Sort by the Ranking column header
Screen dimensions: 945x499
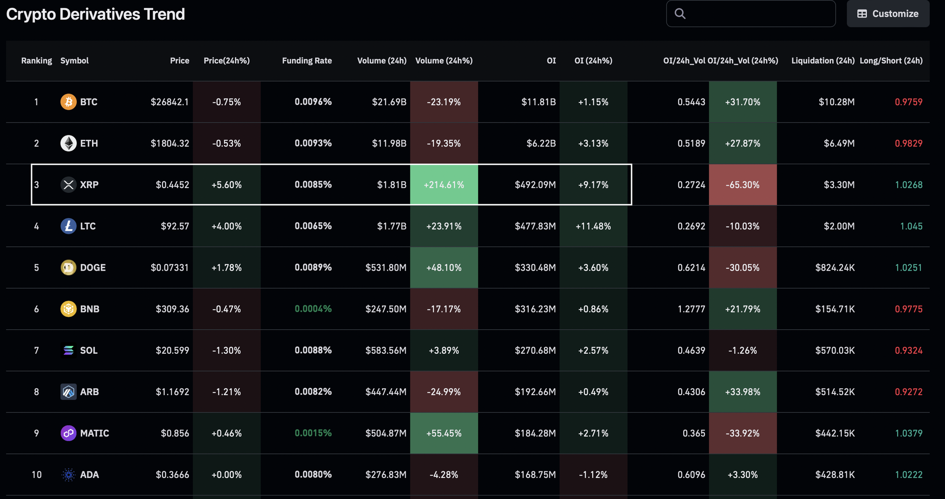point(36,61)
